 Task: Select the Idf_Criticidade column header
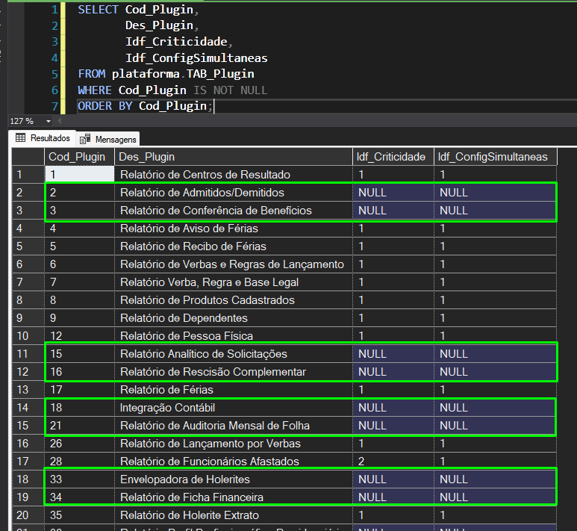[393, 157]
